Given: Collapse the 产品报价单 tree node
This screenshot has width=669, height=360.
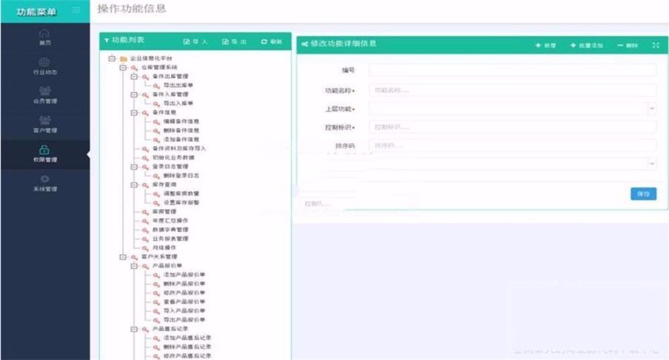Looking at the screenshot, I should [134, 266].
